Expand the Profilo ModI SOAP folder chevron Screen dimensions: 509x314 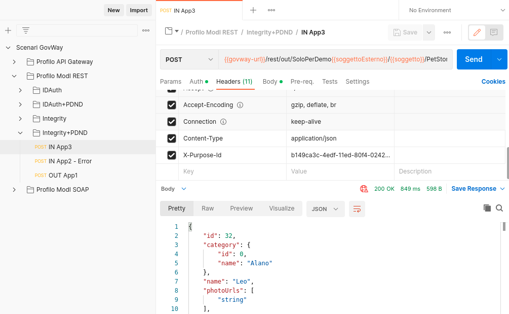click(x=14, y=190)
